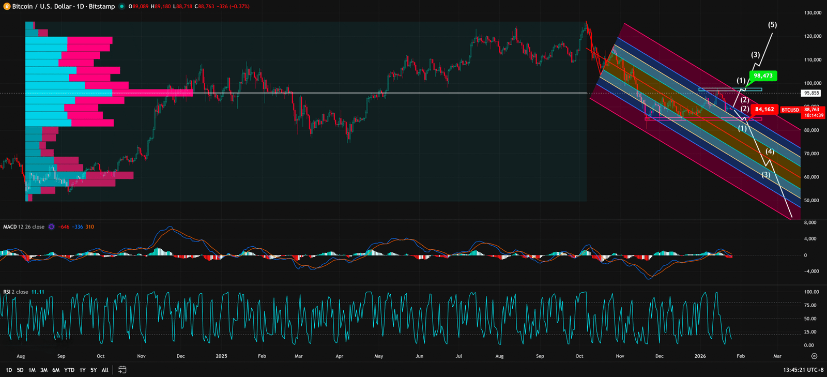The height and width of the screenshot is (377, 827).
Task: Open the MACD 12 26 close legend
Action: pos(24,227)
